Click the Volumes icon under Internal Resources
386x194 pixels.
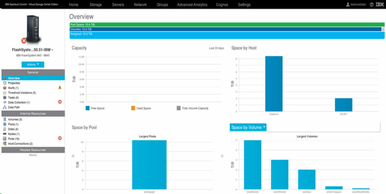[x=4, y=119]
